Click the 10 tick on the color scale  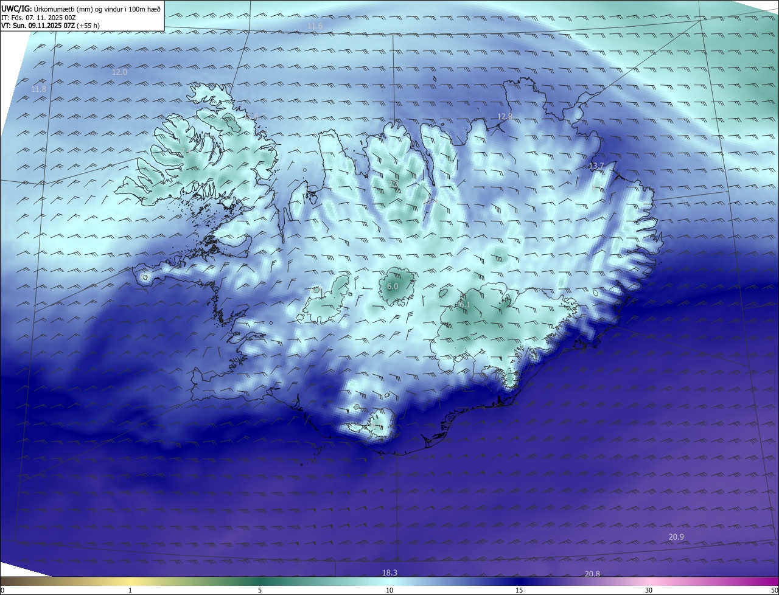(389, 590)
